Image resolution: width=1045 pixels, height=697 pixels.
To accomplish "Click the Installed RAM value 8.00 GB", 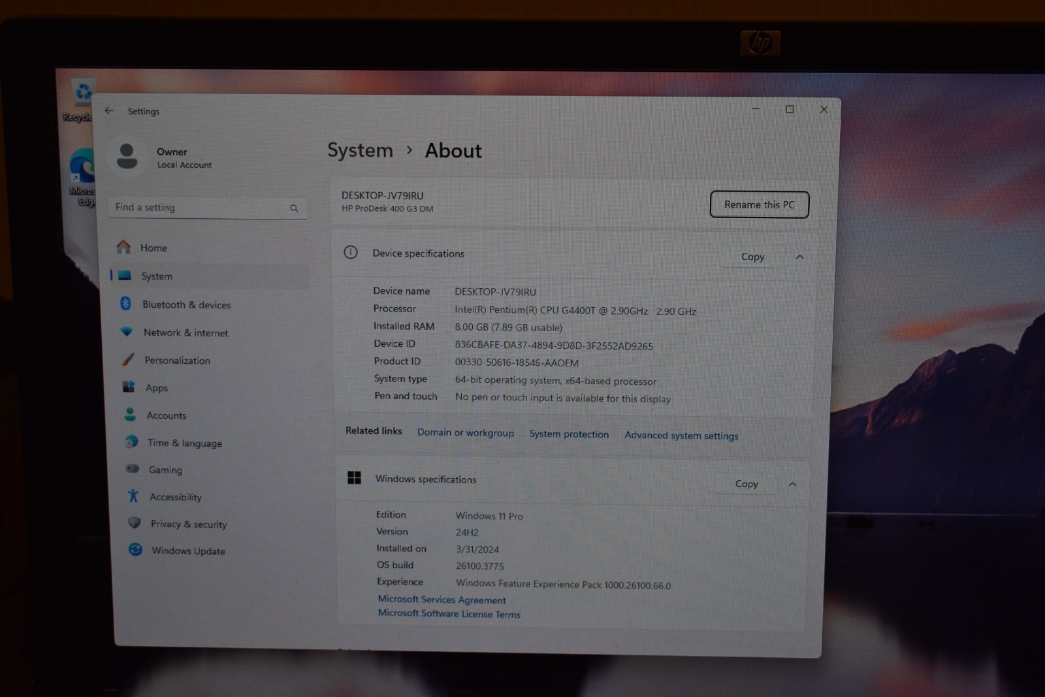I will (x=508, y=327).
